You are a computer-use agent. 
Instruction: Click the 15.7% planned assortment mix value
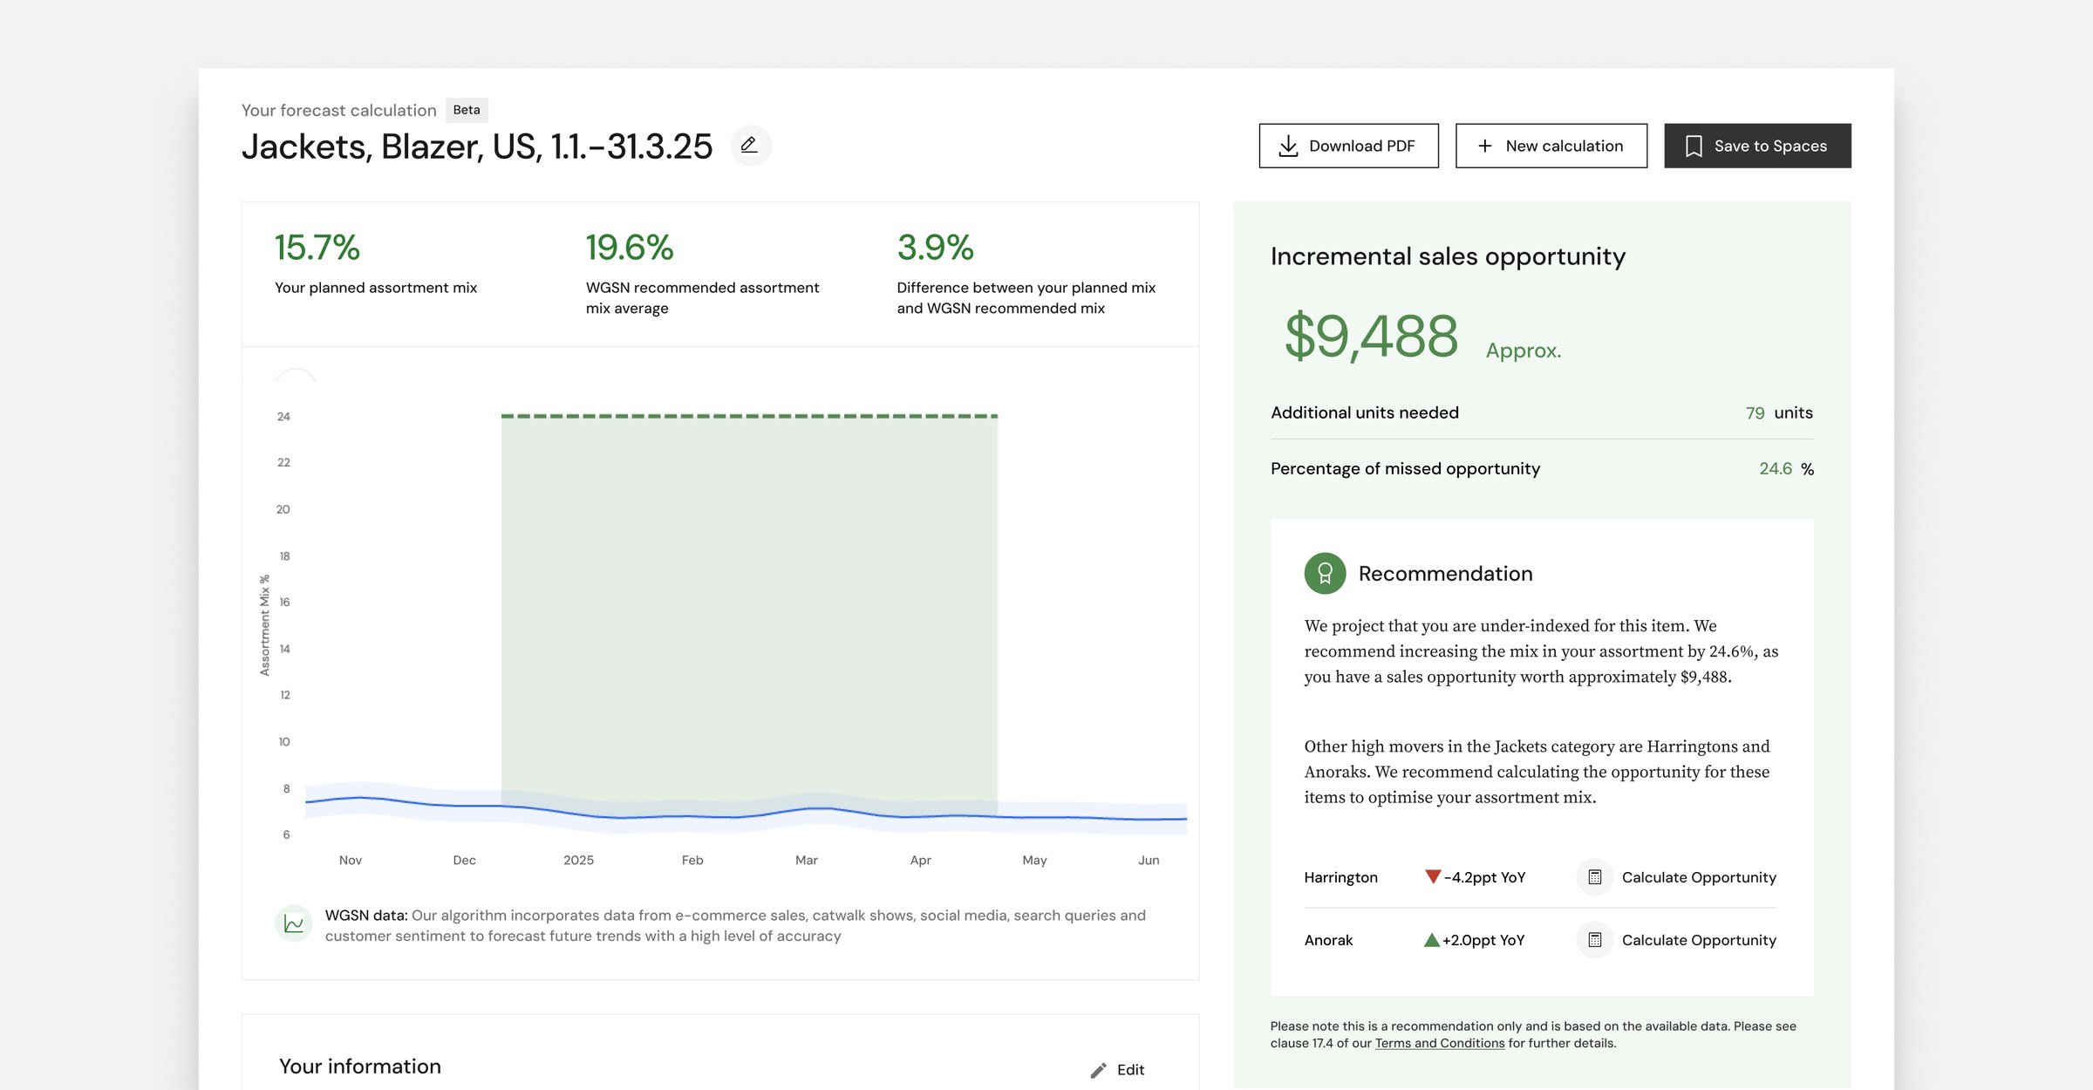click(x=317, y=248)
